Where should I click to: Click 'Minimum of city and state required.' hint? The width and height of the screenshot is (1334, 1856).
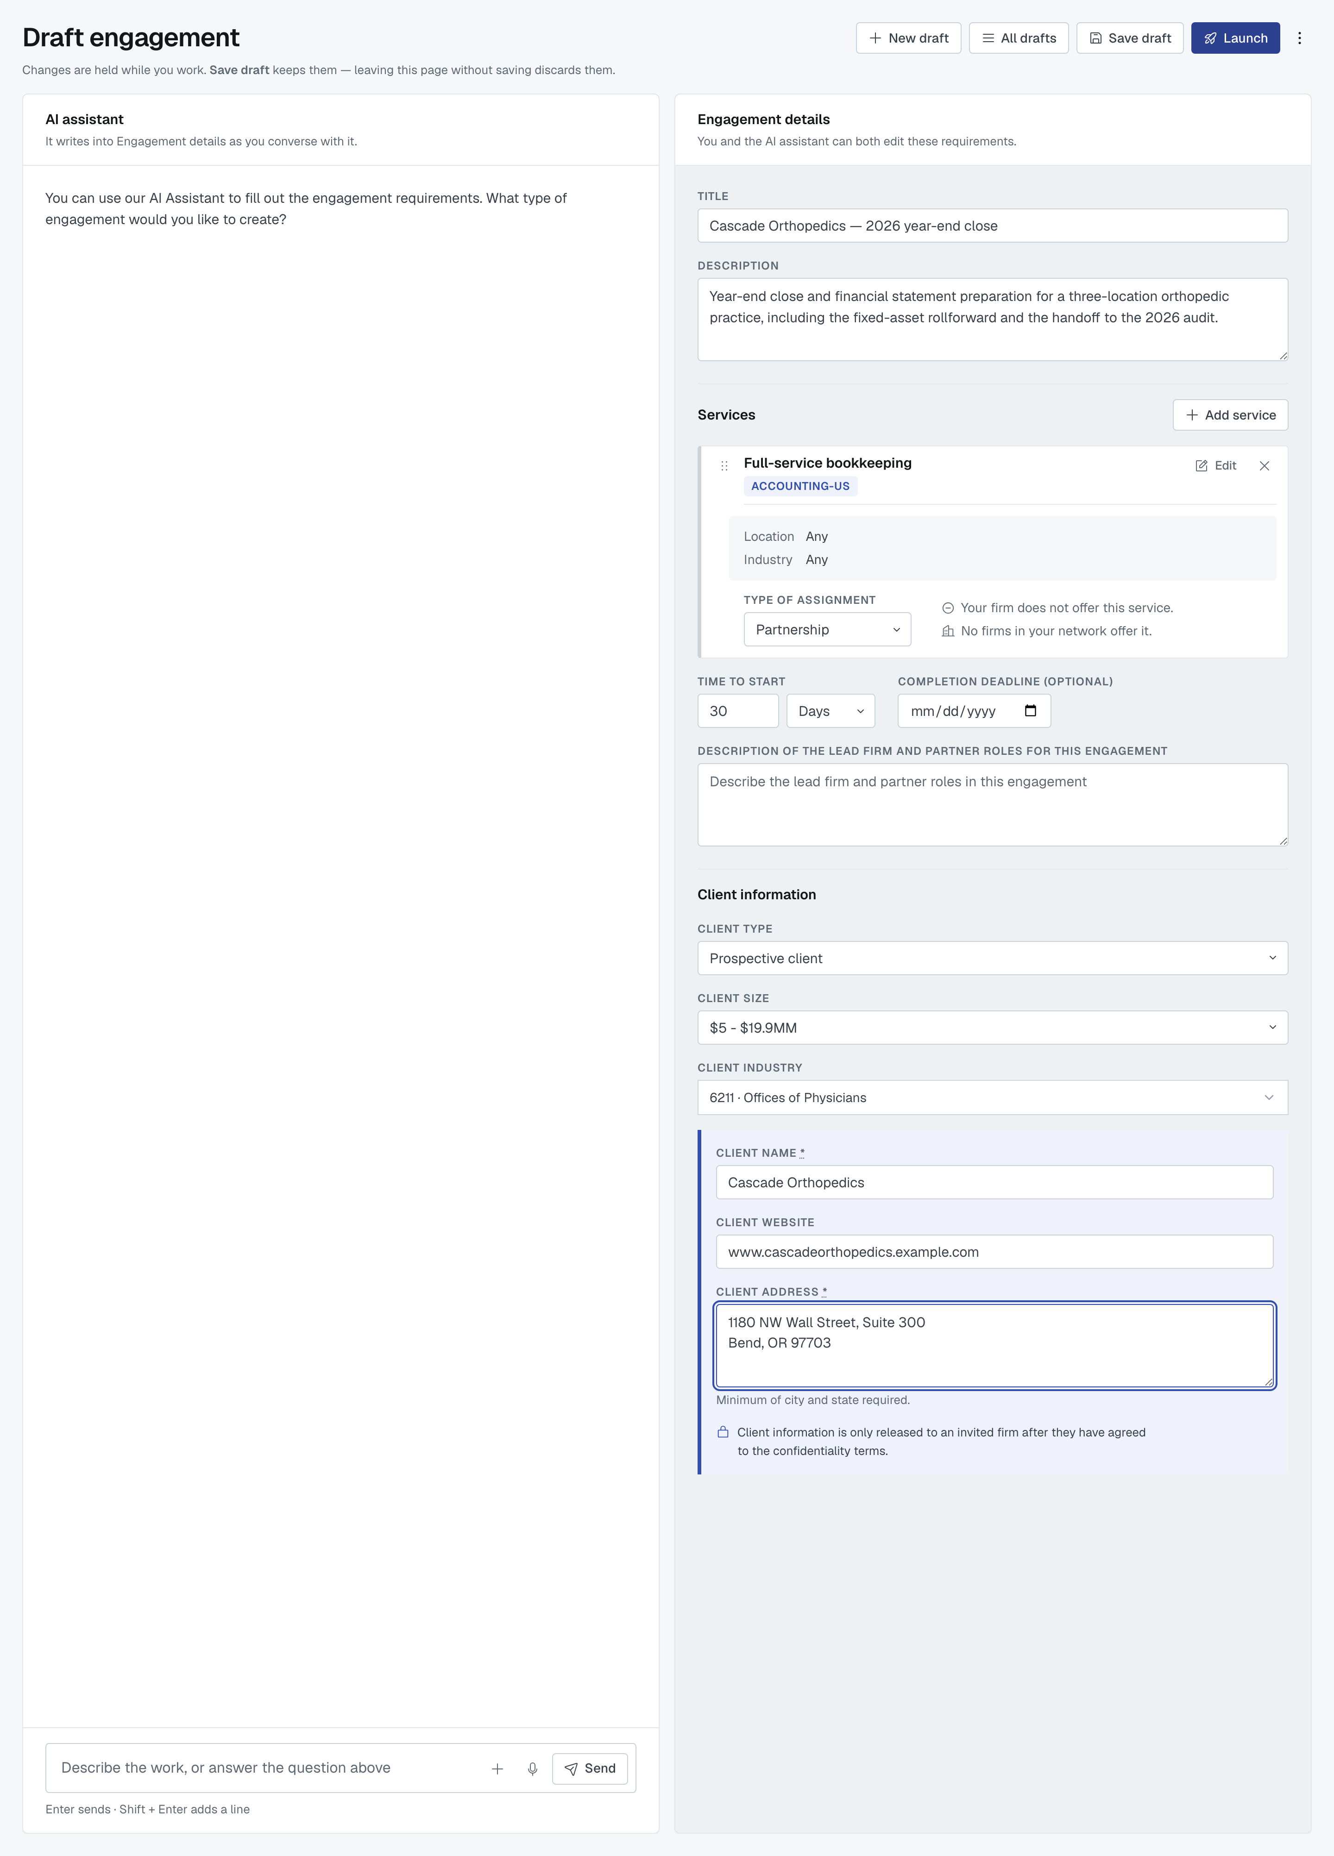[813, 1400]
